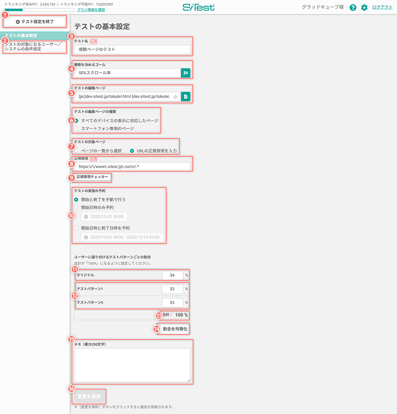This screenshot has width=397, height=414.
Task: Click the goal flag icon button
Action: tap(186, 73)
